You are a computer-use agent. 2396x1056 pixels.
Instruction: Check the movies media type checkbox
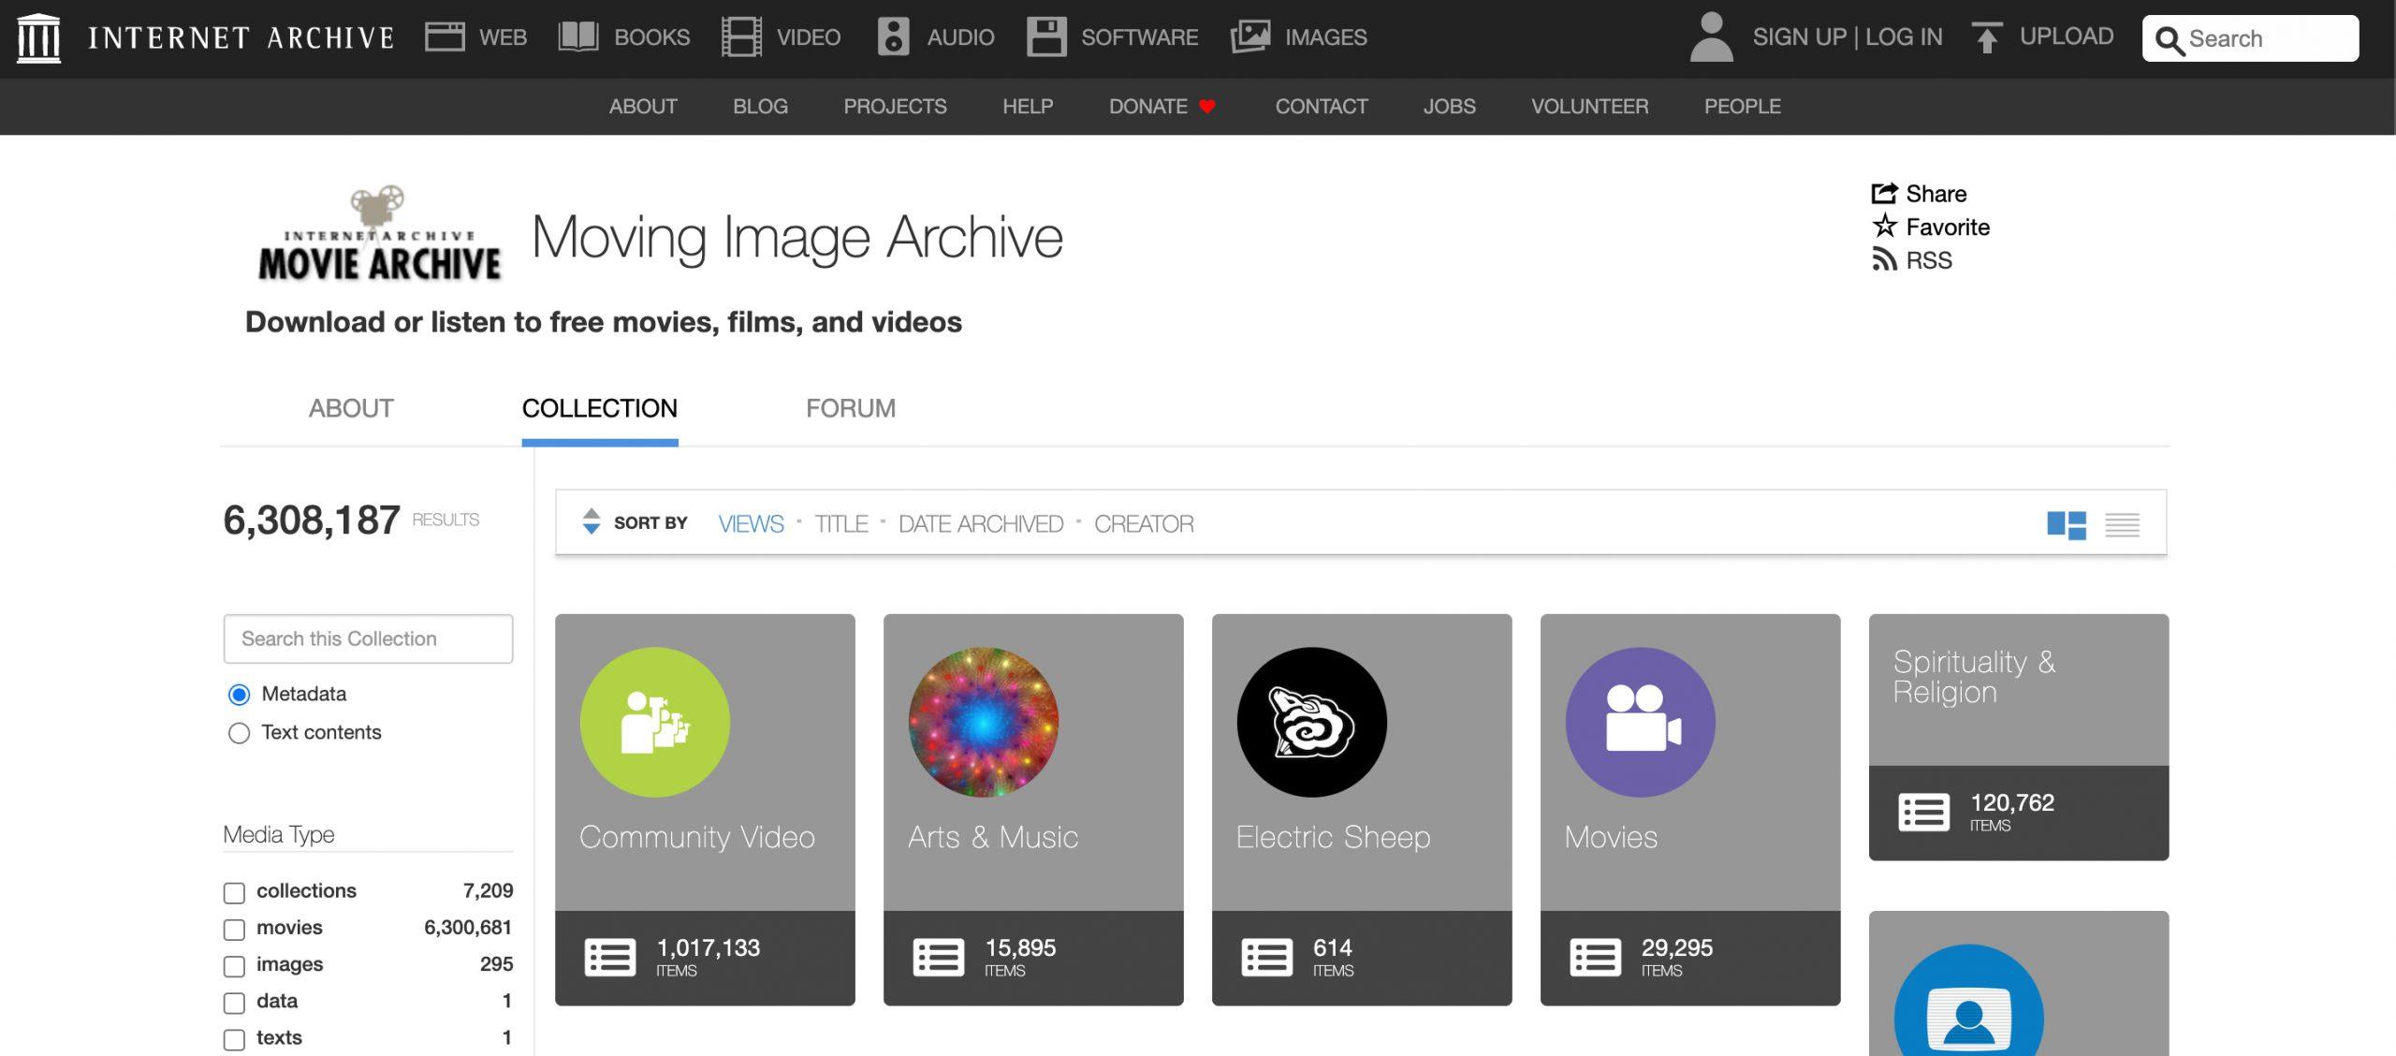234,929
